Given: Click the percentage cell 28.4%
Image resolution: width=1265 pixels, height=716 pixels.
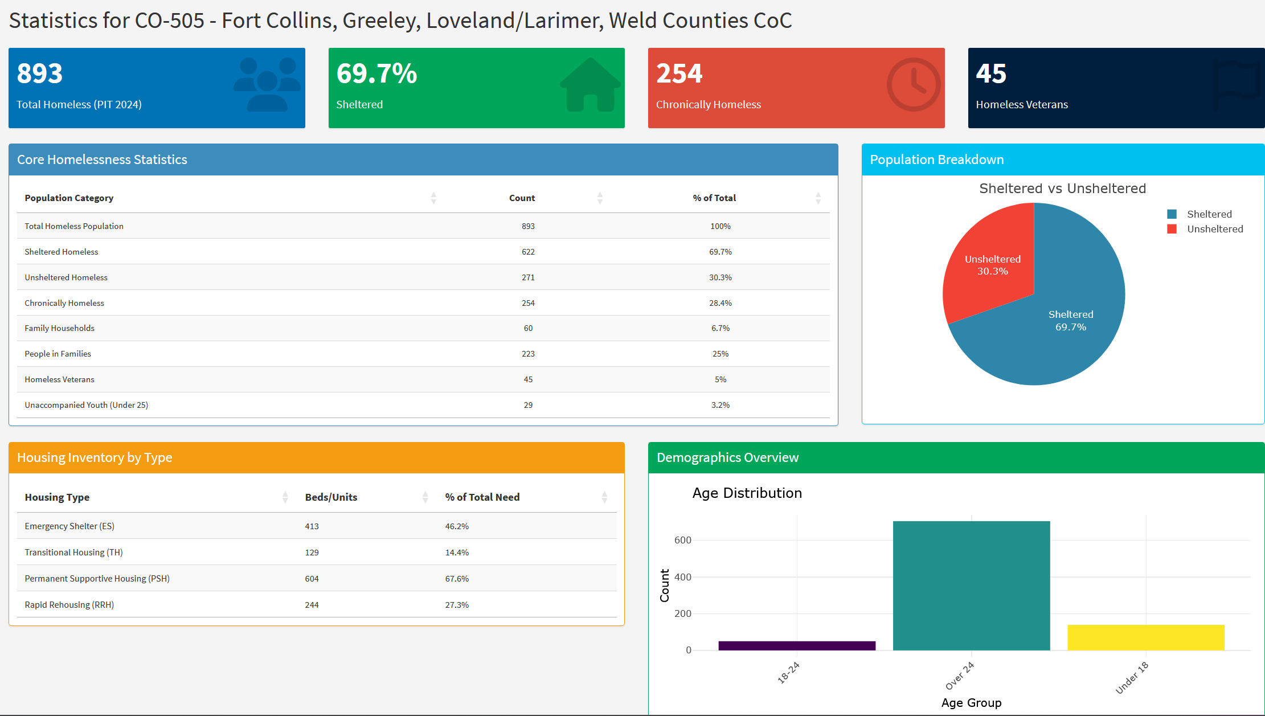Looking at the screenshot, I should click(x=720, y=303).
